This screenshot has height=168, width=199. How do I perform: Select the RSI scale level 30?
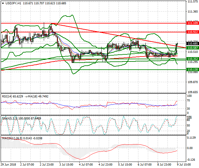pyautogui.click(x=189, y=109)
